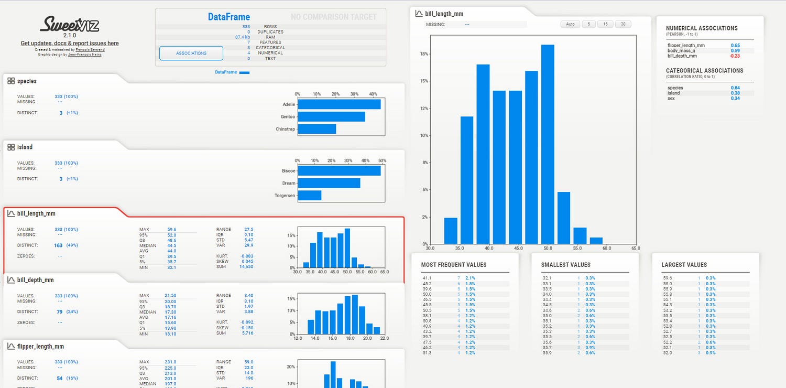
Task: Click the categorical icon beside species
Action: (11, 81)
